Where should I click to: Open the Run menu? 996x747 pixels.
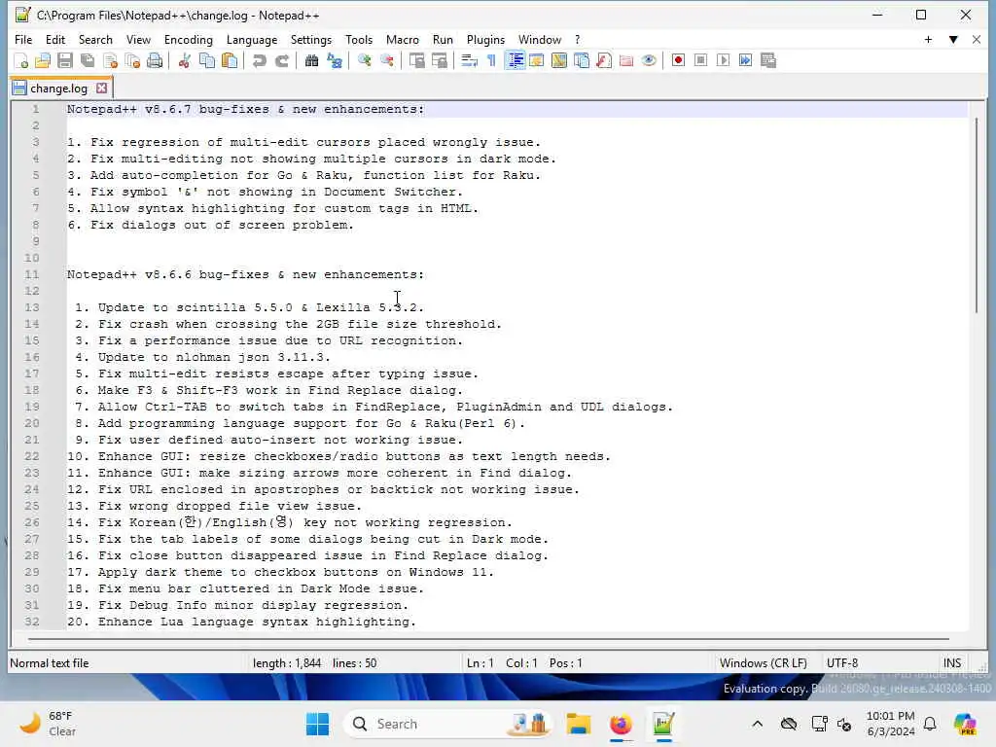pos(443,39)
